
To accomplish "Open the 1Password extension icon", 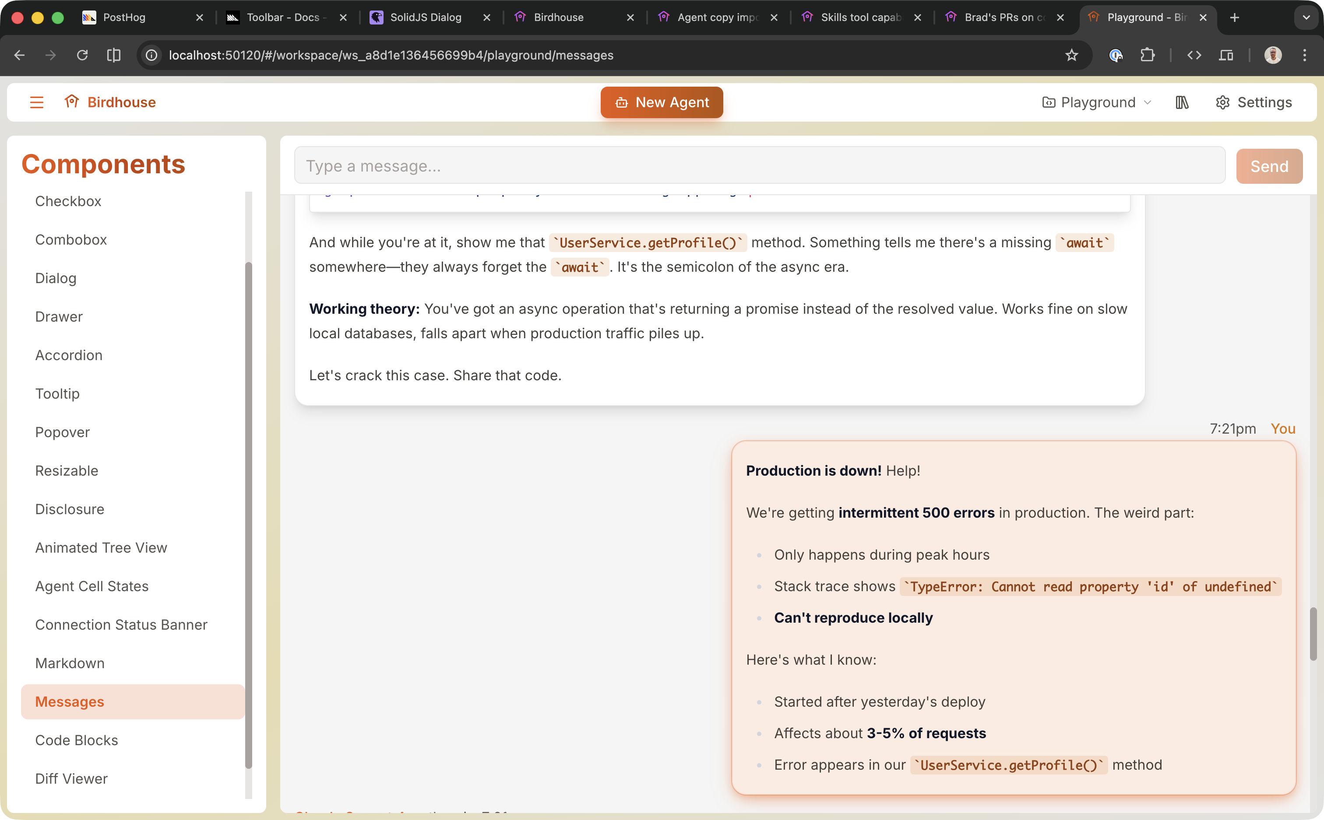I will pos(1115,55).
